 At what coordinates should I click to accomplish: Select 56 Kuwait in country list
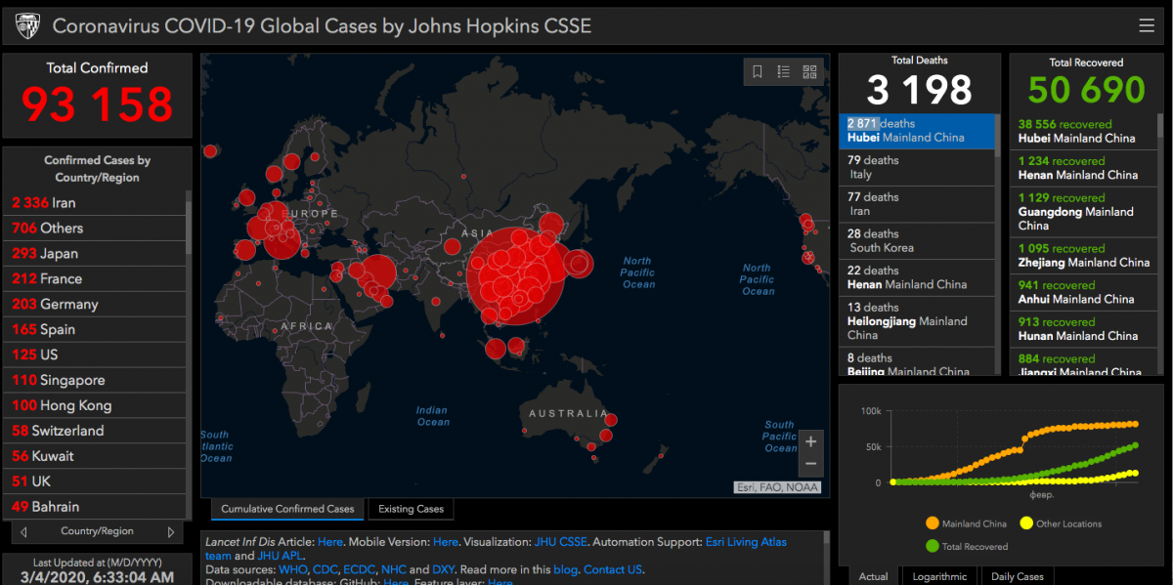94,457
